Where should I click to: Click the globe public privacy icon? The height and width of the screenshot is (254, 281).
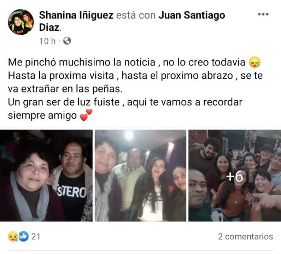pos(67,41)
